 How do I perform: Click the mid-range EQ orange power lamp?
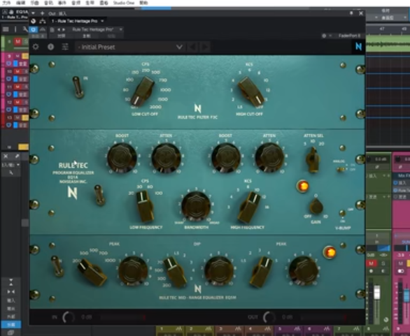pyautogui.click(x=330, y=252)
